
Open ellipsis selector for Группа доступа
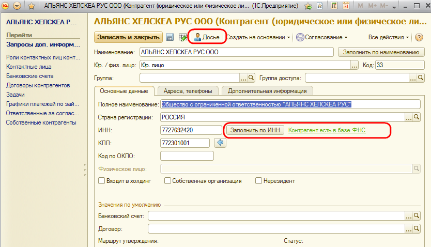[x=413, y=78]
